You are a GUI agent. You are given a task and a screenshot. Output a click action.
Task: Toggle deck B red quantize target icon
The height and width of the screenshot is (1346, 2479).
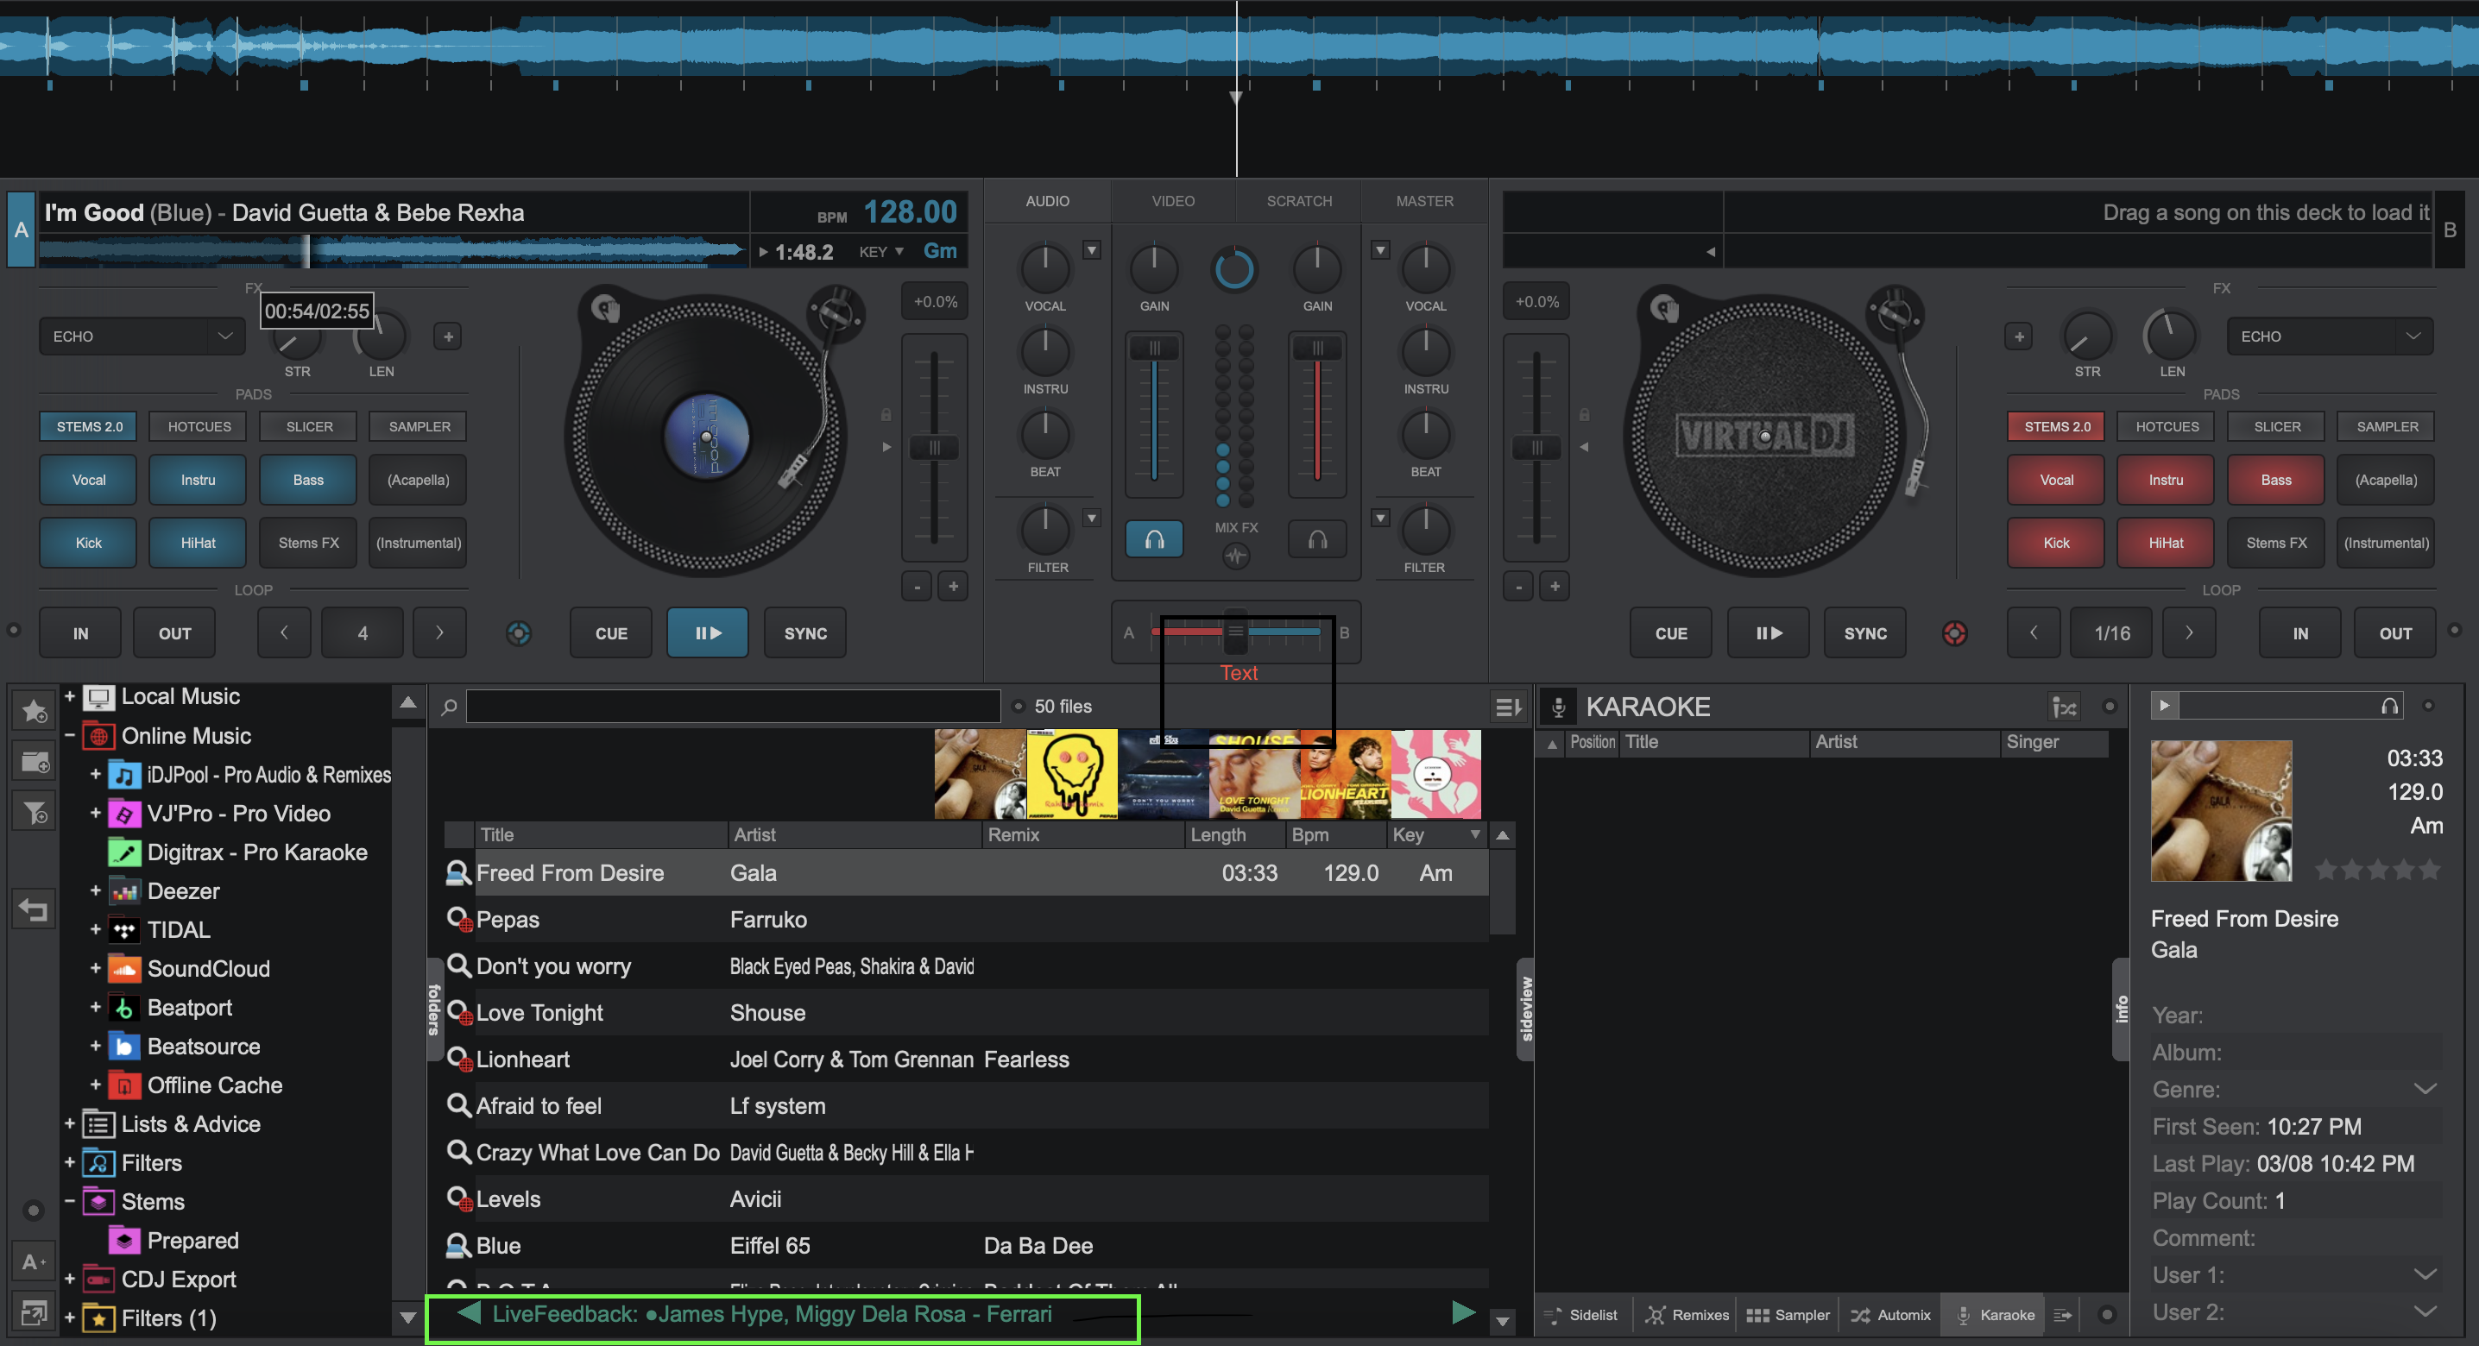tap(1954, 633)
